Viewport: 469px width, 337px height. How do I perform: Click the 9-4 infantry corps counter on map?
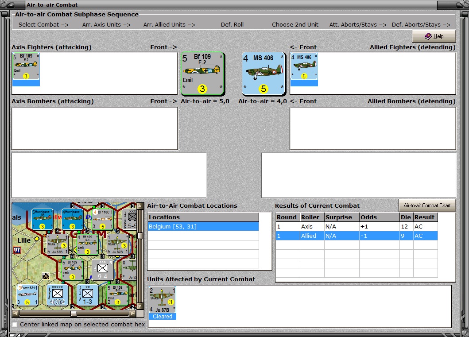click(102, 270)
